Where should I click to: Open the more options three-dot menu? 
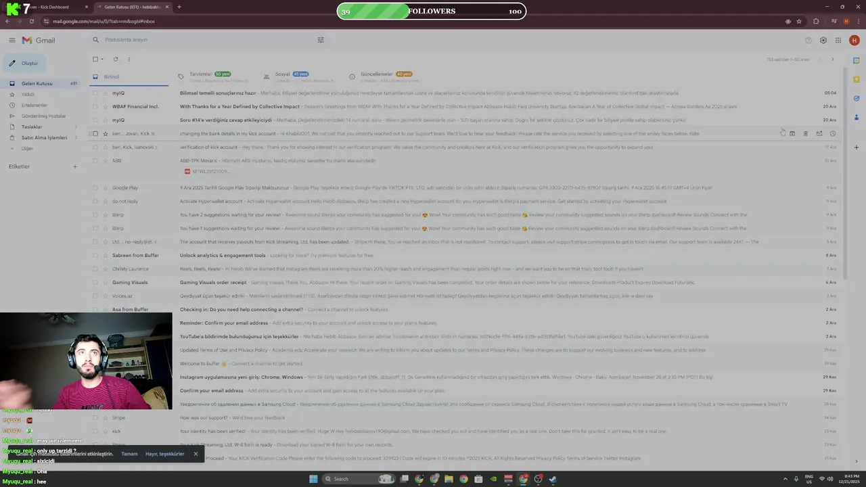(x=129, y=60)
